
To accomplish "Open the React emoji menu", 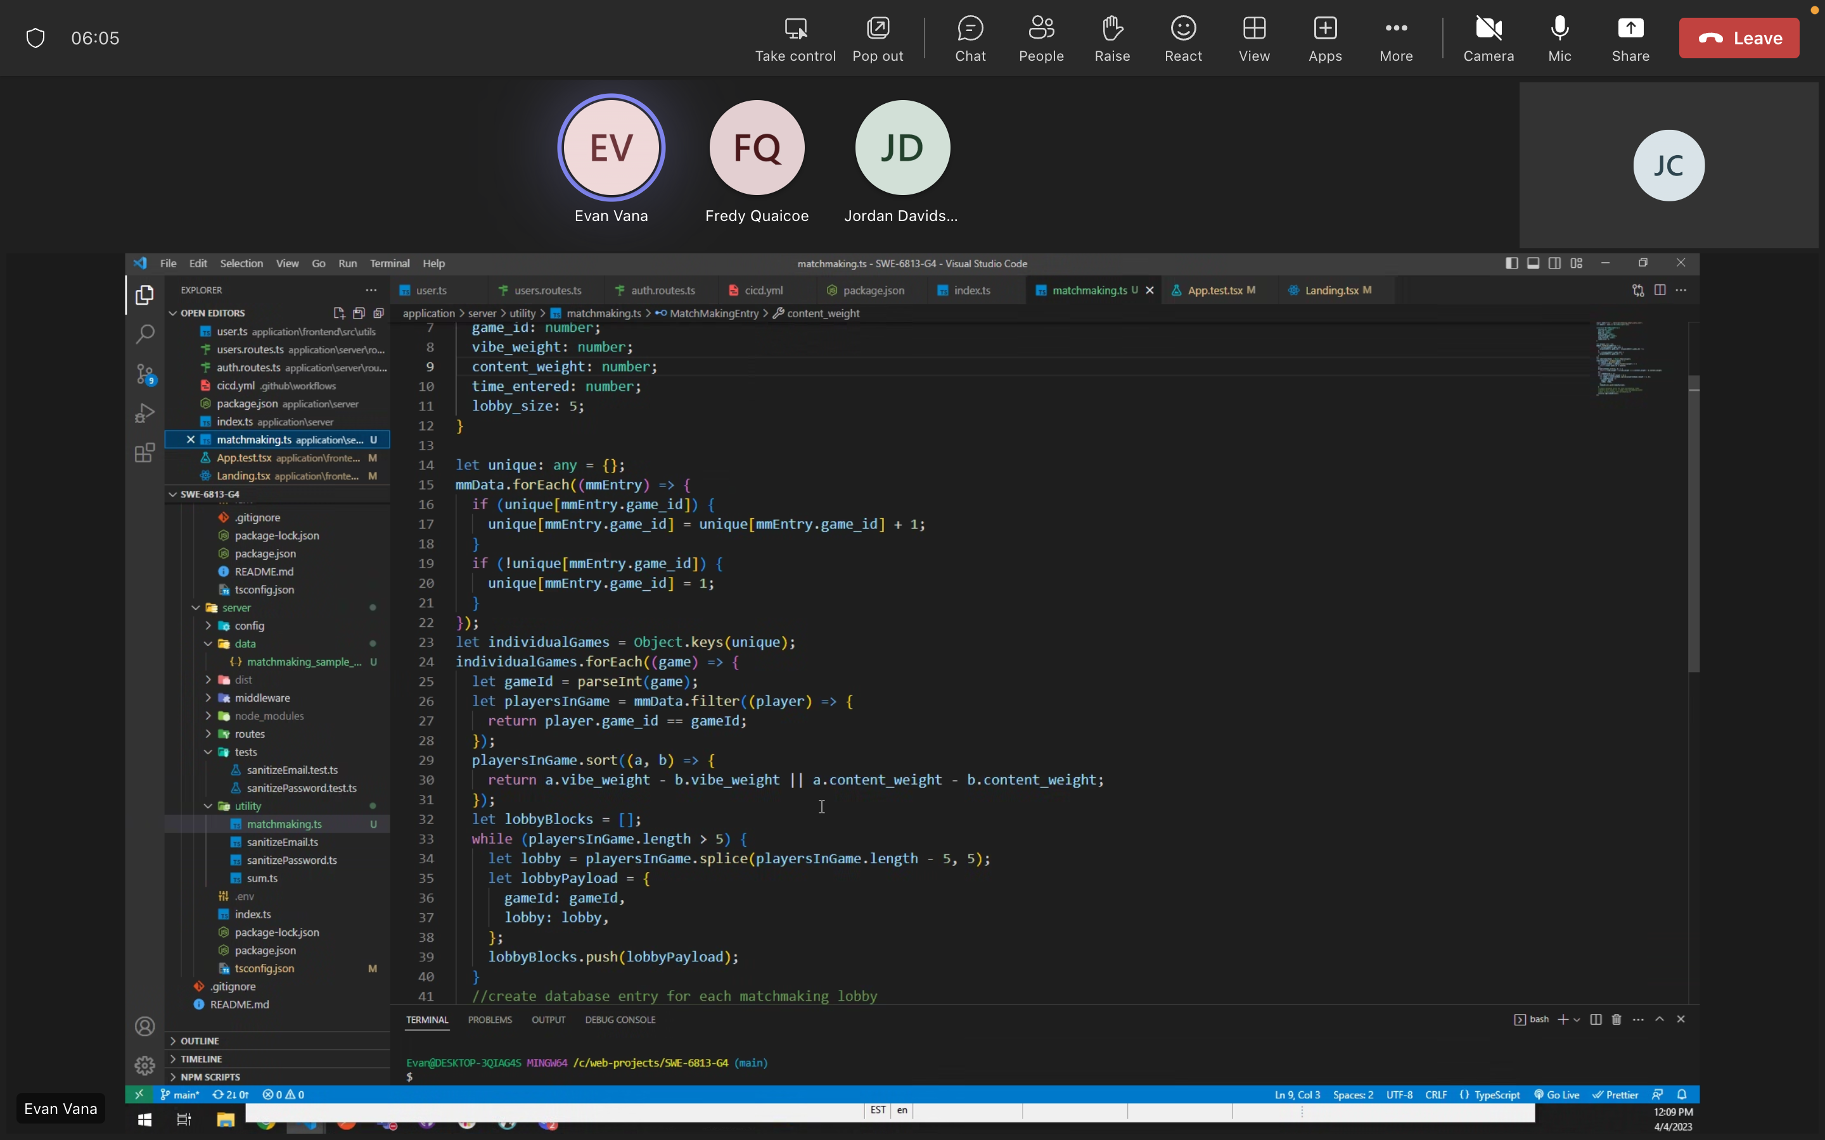I will click(1183, 39).
